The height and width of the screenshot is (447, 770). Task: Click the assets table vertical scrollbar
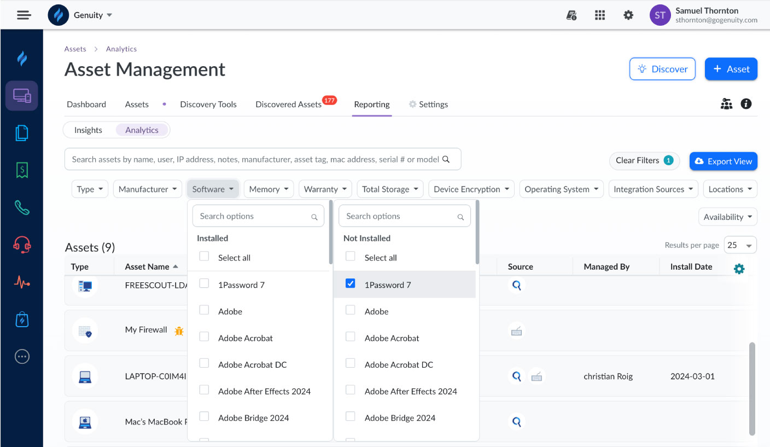(752, 388)
